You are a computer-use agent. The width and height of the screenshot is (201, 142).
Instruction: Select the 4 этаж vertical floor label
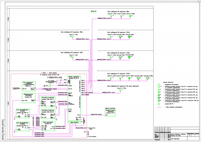click(8, 19)
